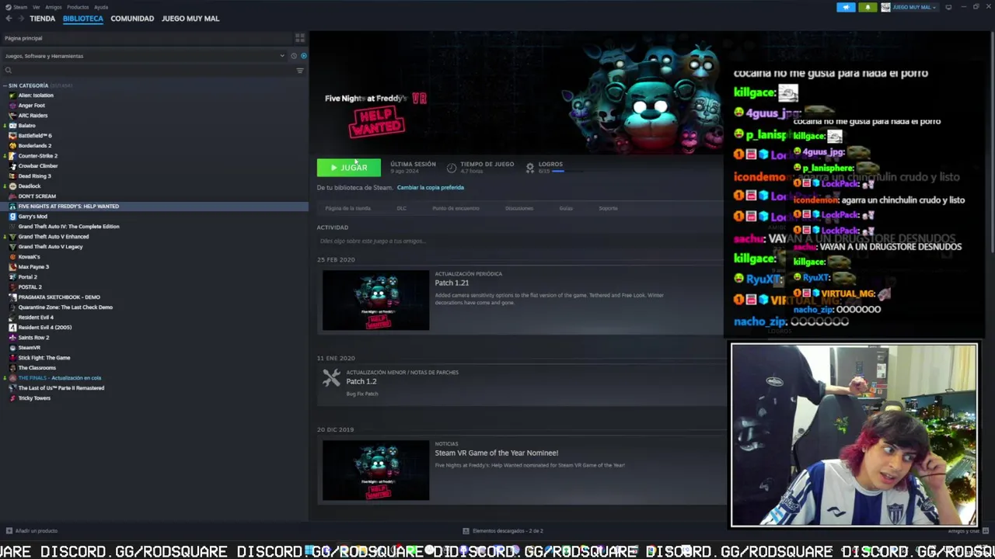
Task: Switch to the BIBLIOTECA tab
Action: click(83, 19)
